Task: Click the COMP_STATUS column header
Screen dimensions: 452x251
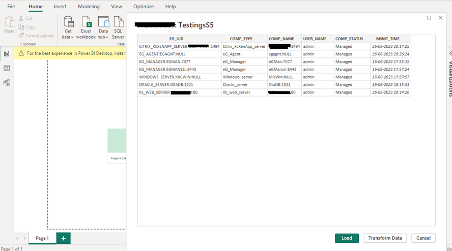Action: click(352, 39)
